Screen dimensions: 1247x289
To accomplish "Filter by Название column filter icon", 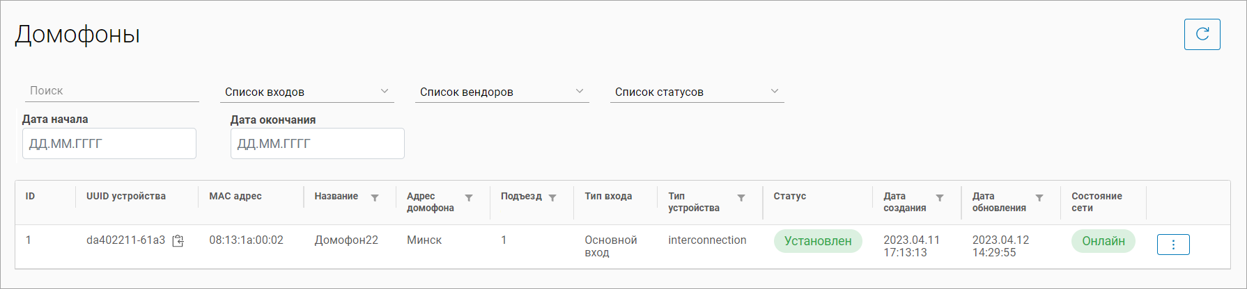I will click(x=375, y=198).
